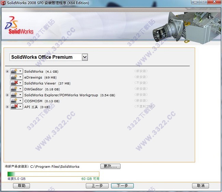Click the 帮助 help button
The image size is (222, 192).
(22, 186)
